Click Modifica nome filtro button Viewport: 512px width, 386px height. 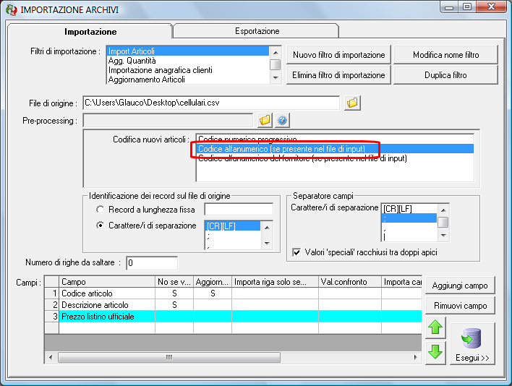tap(445, 55)
